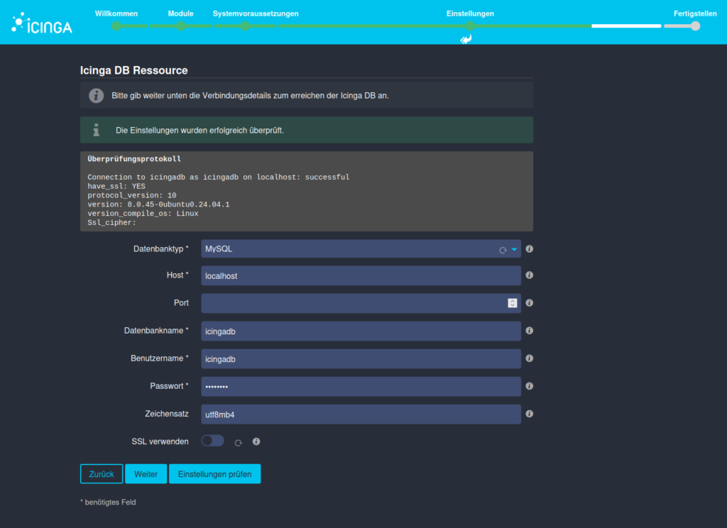Image resolution: width=727 pixels, height=528 pixels.
Task: Focus the Host input field
Action: point(361,276)
